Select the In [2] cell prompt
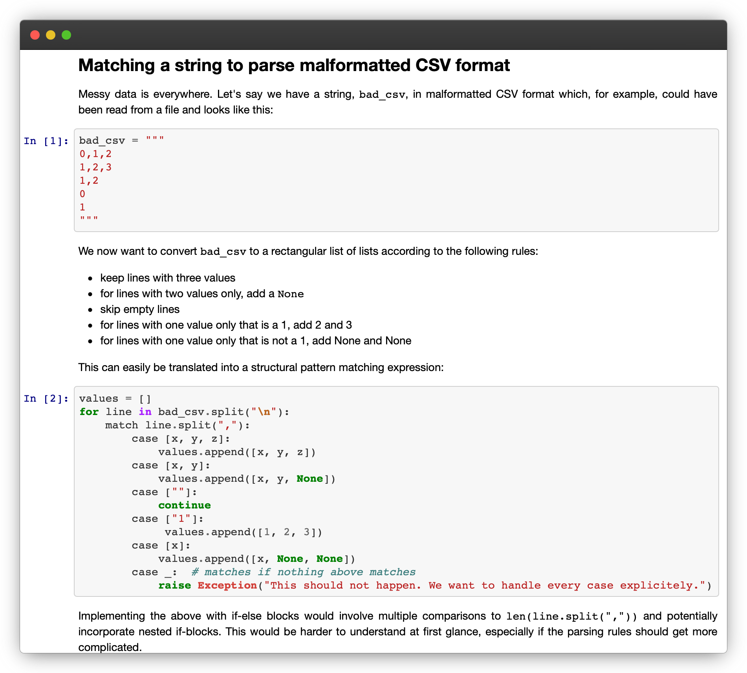The height and width of the screenshot is (673, 747). 46,399
